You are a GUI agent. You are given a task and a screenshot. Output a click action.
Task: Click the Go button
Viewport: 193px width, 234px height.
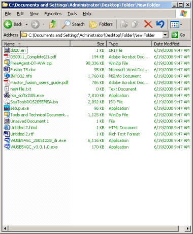(178, 35)
